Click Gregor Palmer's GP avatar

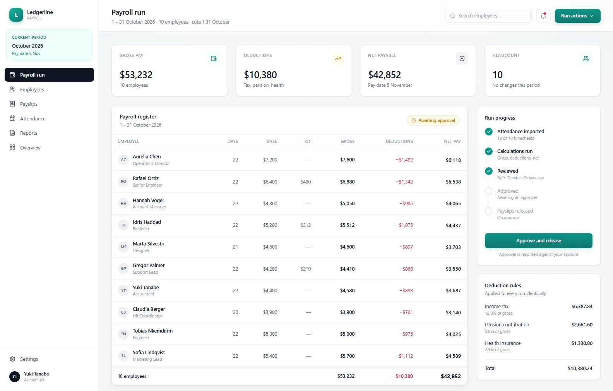123,268
